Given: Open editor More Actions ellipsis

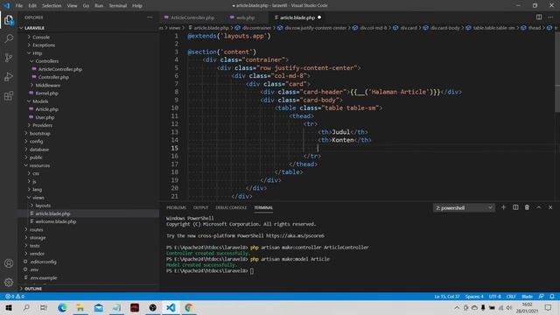Looking at the screenshot, I should point(550,17).
